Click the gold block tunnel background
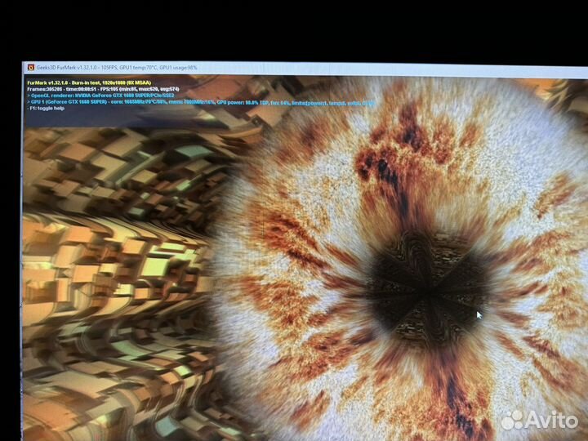The image size is (588, 441). pyautogui.click(x=106, y=245)
